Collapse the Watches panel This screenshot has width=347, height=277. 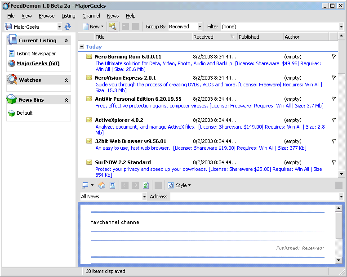click(66, 80)
